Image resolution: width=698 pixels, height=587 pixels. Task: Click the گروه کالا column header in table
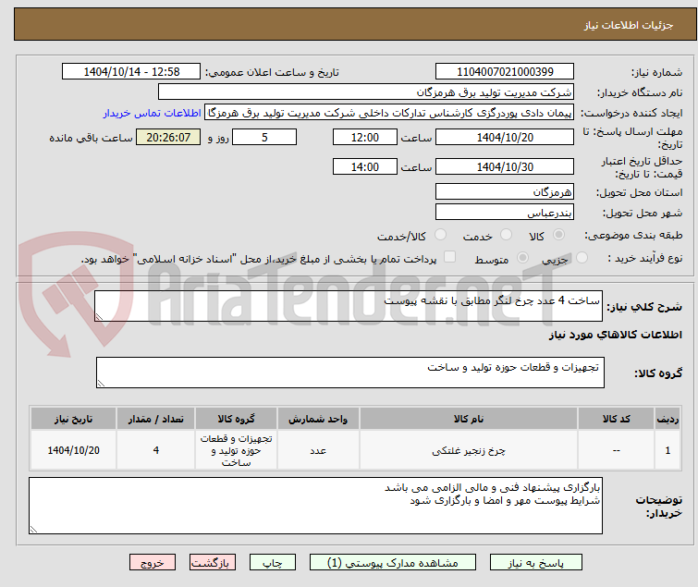click(x=236, y=419)
